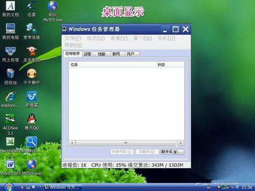The width and height of the screenshot is (255, 191).
Task: Click the horizontal scrollbar left arrow
Action: coord(72,143)
